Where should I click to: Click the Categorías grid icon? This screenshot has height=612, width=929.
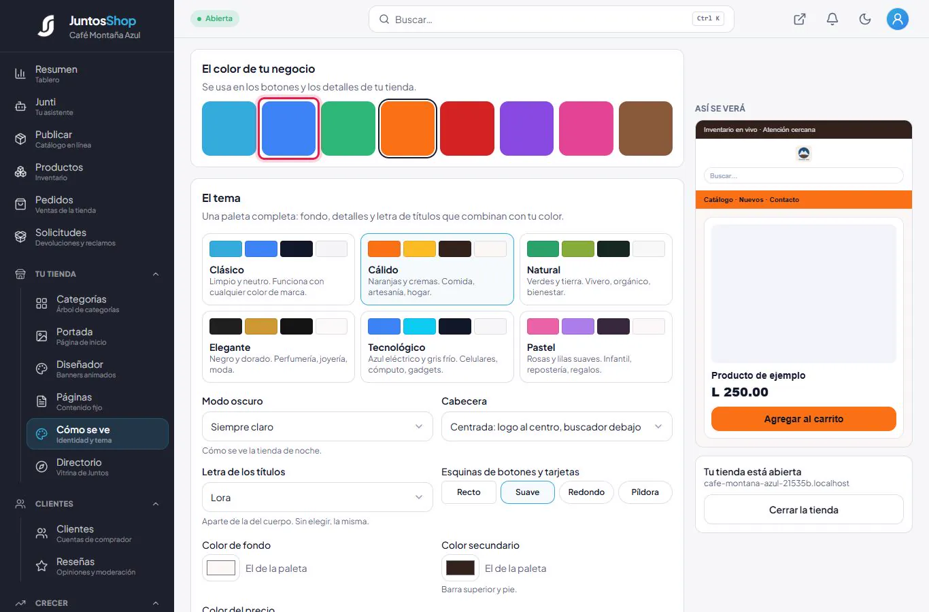pyautogui.click(x=41, y=303)
